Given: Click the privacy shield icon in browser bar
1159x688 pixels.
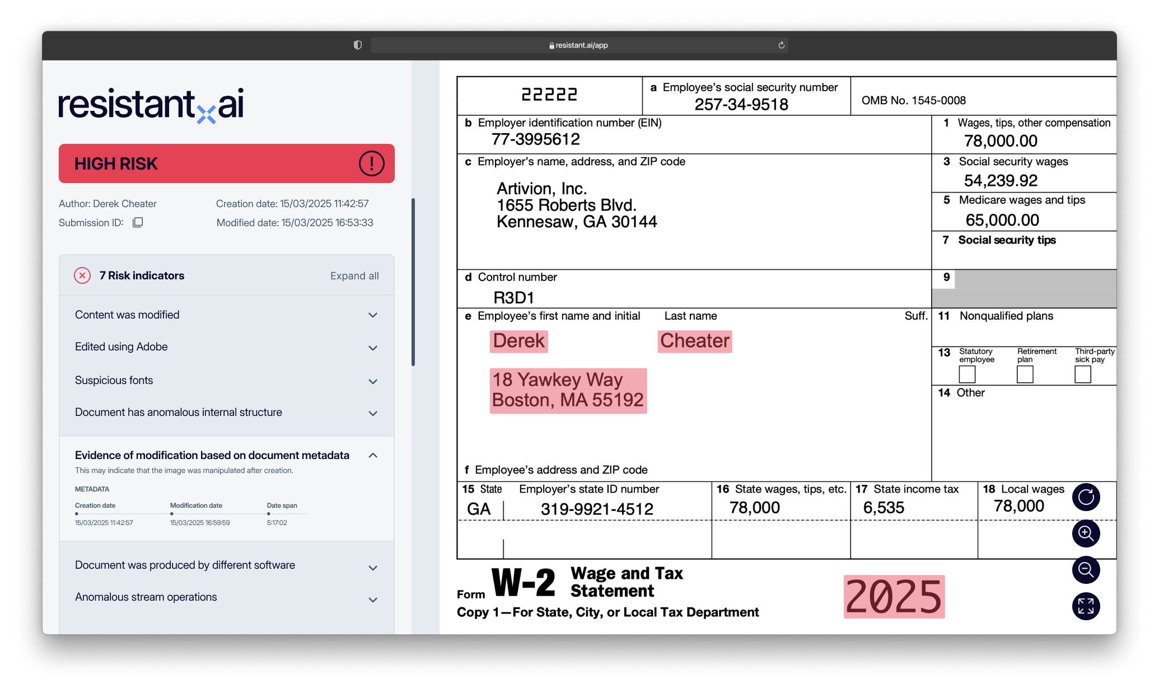Looking at the screenshot, I should (x=358, y=45).
